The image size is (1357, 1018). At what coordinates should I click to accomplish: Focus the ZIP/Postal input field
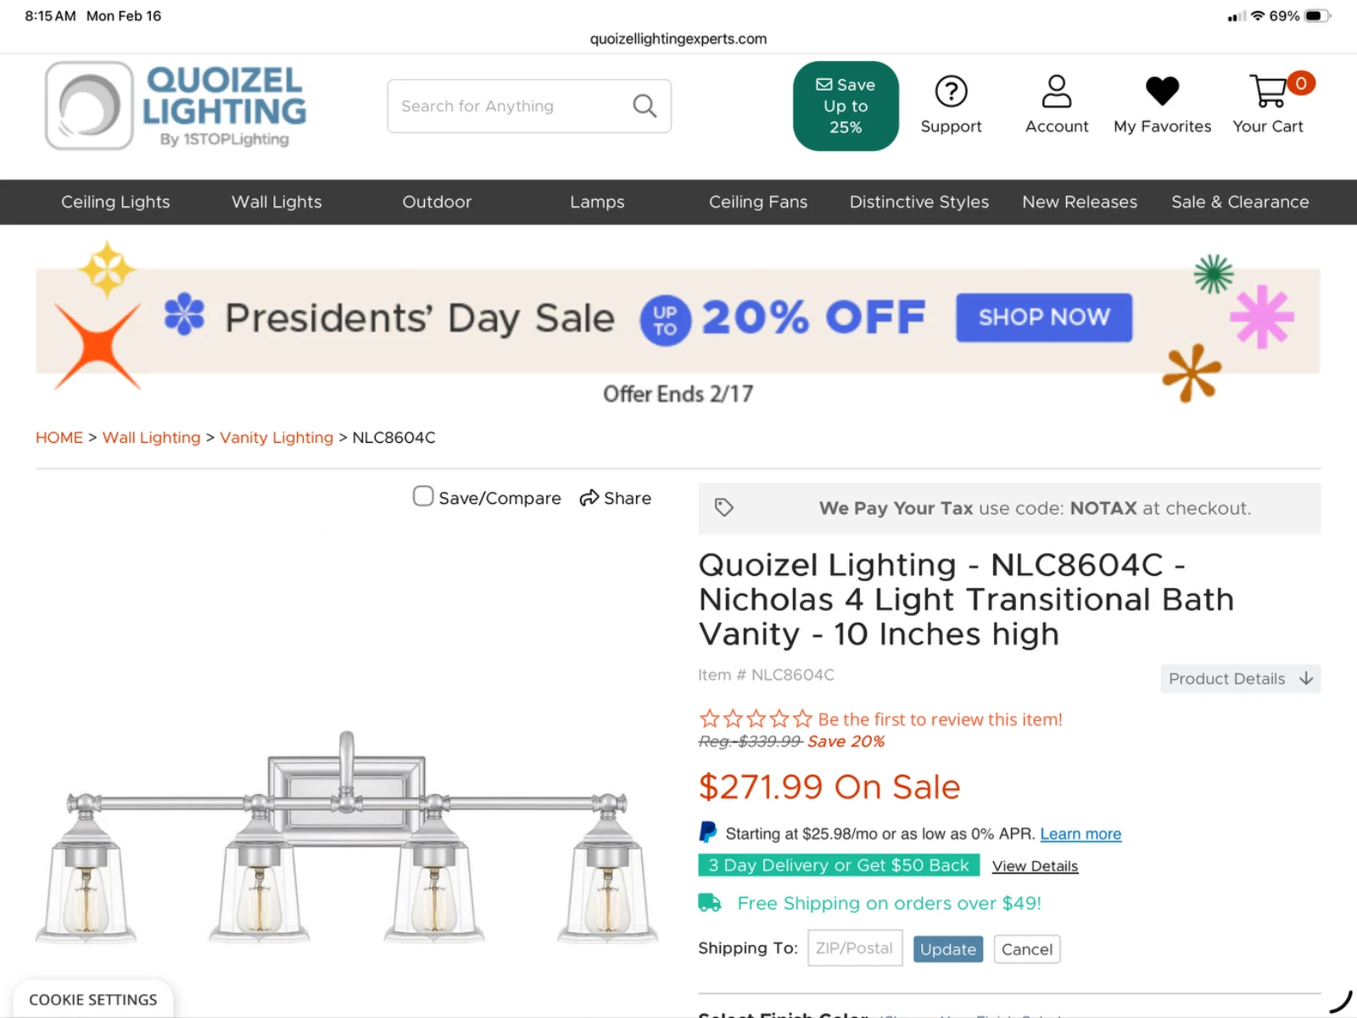pyautogui.click(x=854, y=948)
